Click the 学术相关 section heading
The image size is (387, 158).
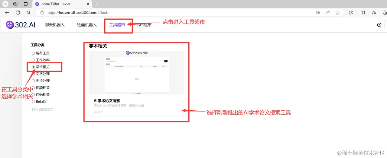[x=98, y=46]
